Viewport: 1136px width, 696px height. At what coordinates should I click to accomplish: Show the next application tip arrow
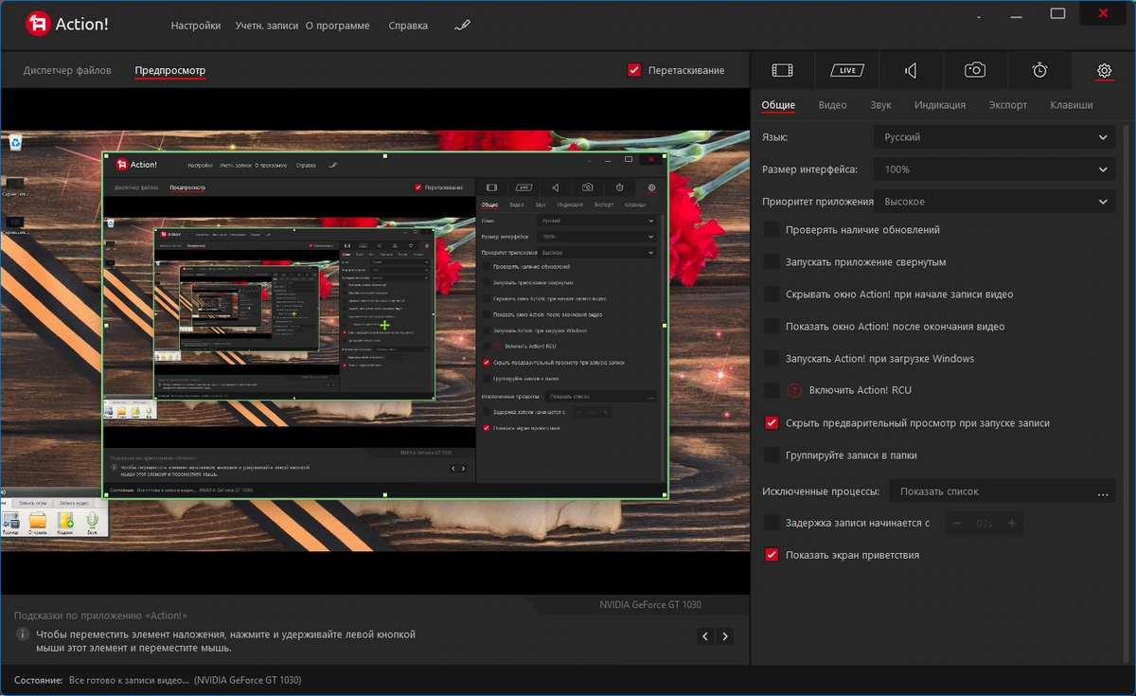coord(725,636)
